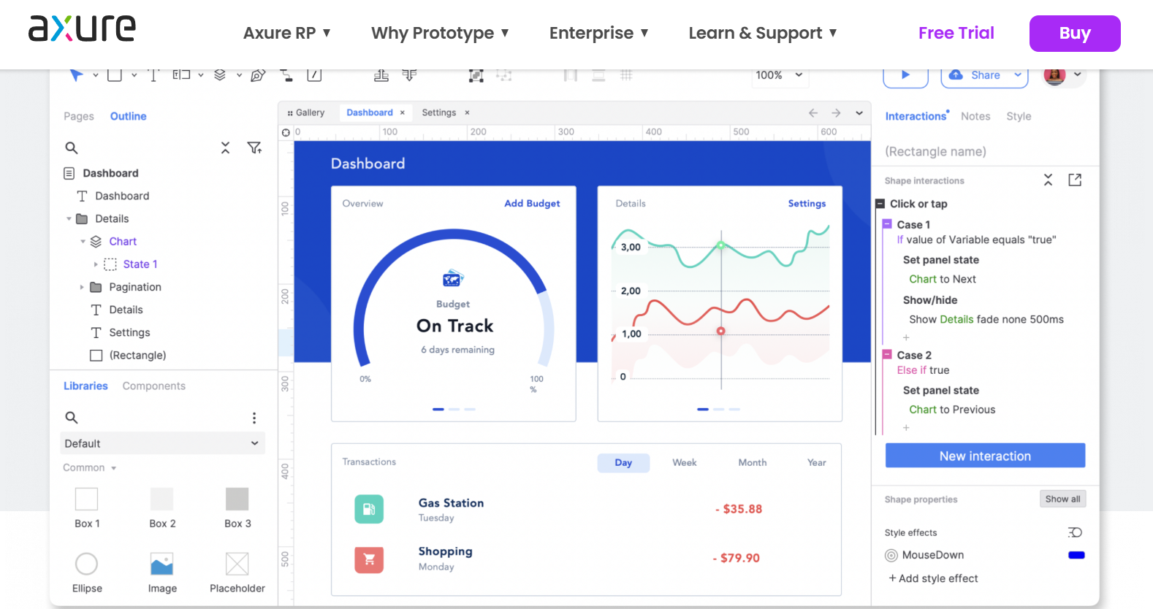This screenshot has width=1153, height=609.
Task: Click the libraries search magnifier icon
Action: click(x=72, y=417)
